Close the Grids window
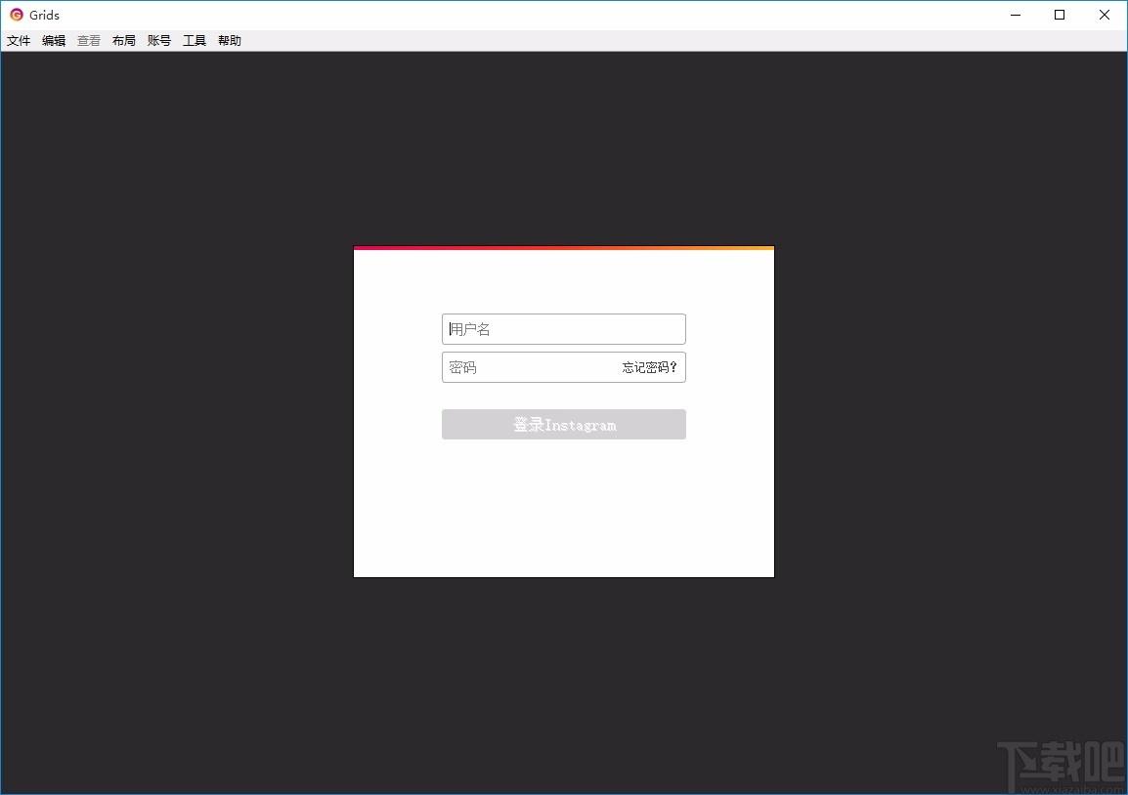1128x795 pixels. coord(1105,15)
